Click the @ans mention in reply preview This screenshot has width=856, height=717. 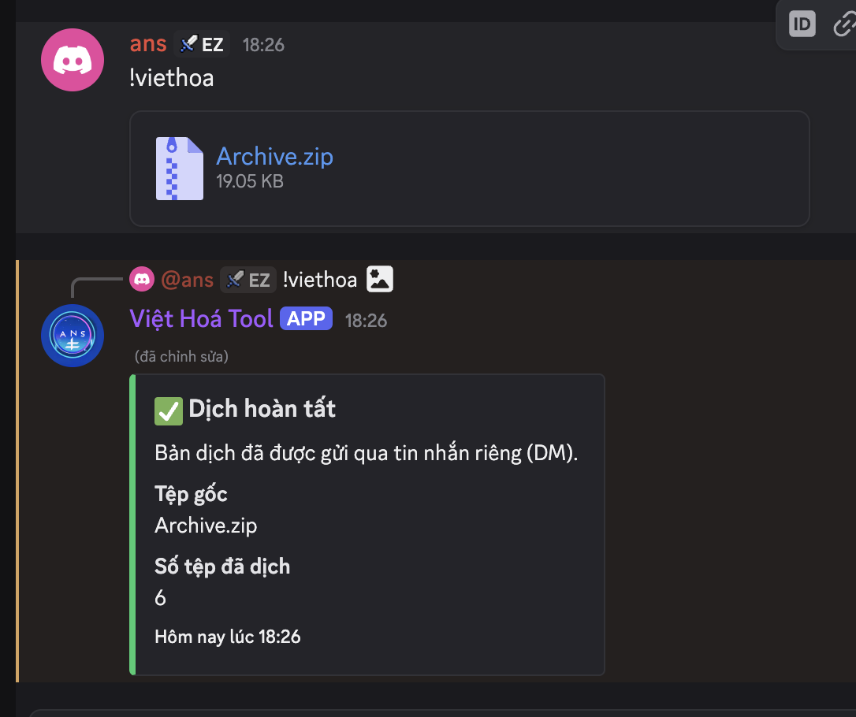click(187, 279)
